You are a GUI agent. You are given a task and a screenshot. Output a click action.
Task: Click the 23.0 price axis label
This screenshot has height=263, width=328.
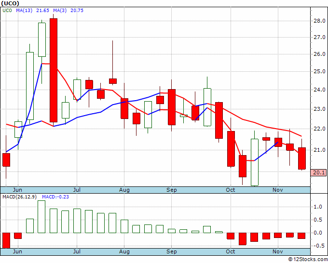319,109
